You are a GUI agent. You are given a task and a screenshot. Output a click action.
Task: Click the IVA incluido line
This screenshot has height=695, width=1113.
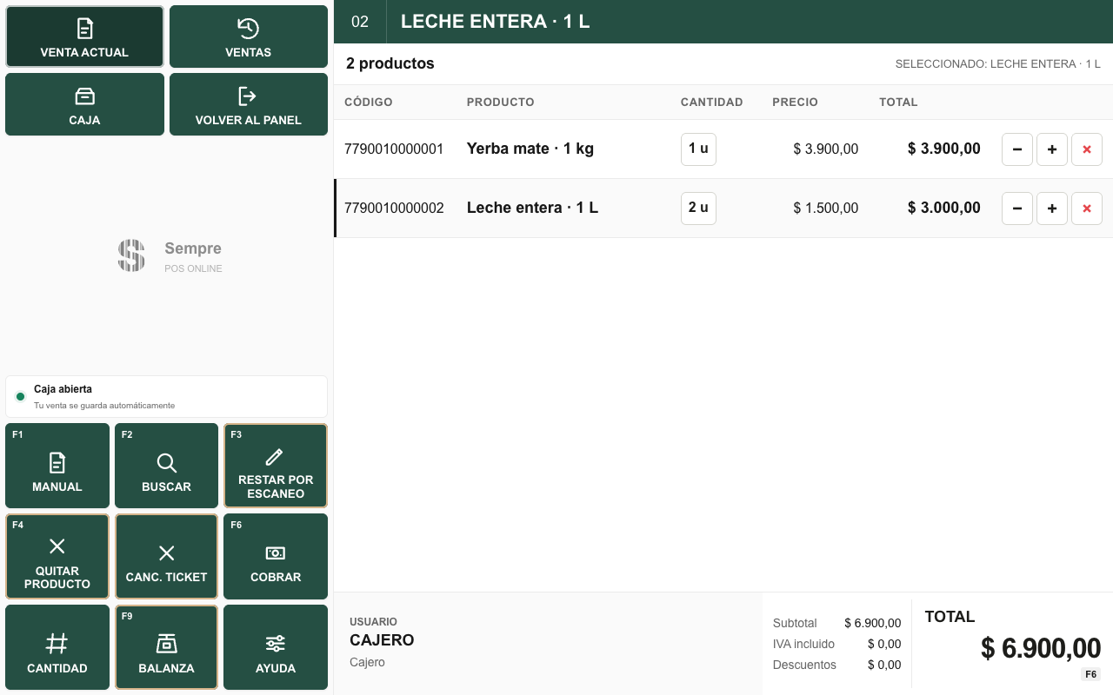coord(836,644)
